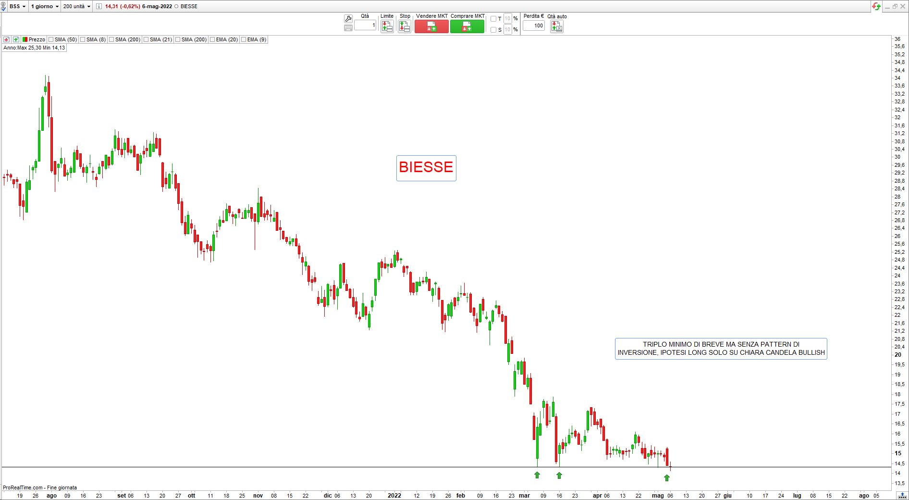The height and width of the screenshot is (500, 909).
Task: Enable the SMA (8) indicator checkbox
Action: [x=83, y=39]
